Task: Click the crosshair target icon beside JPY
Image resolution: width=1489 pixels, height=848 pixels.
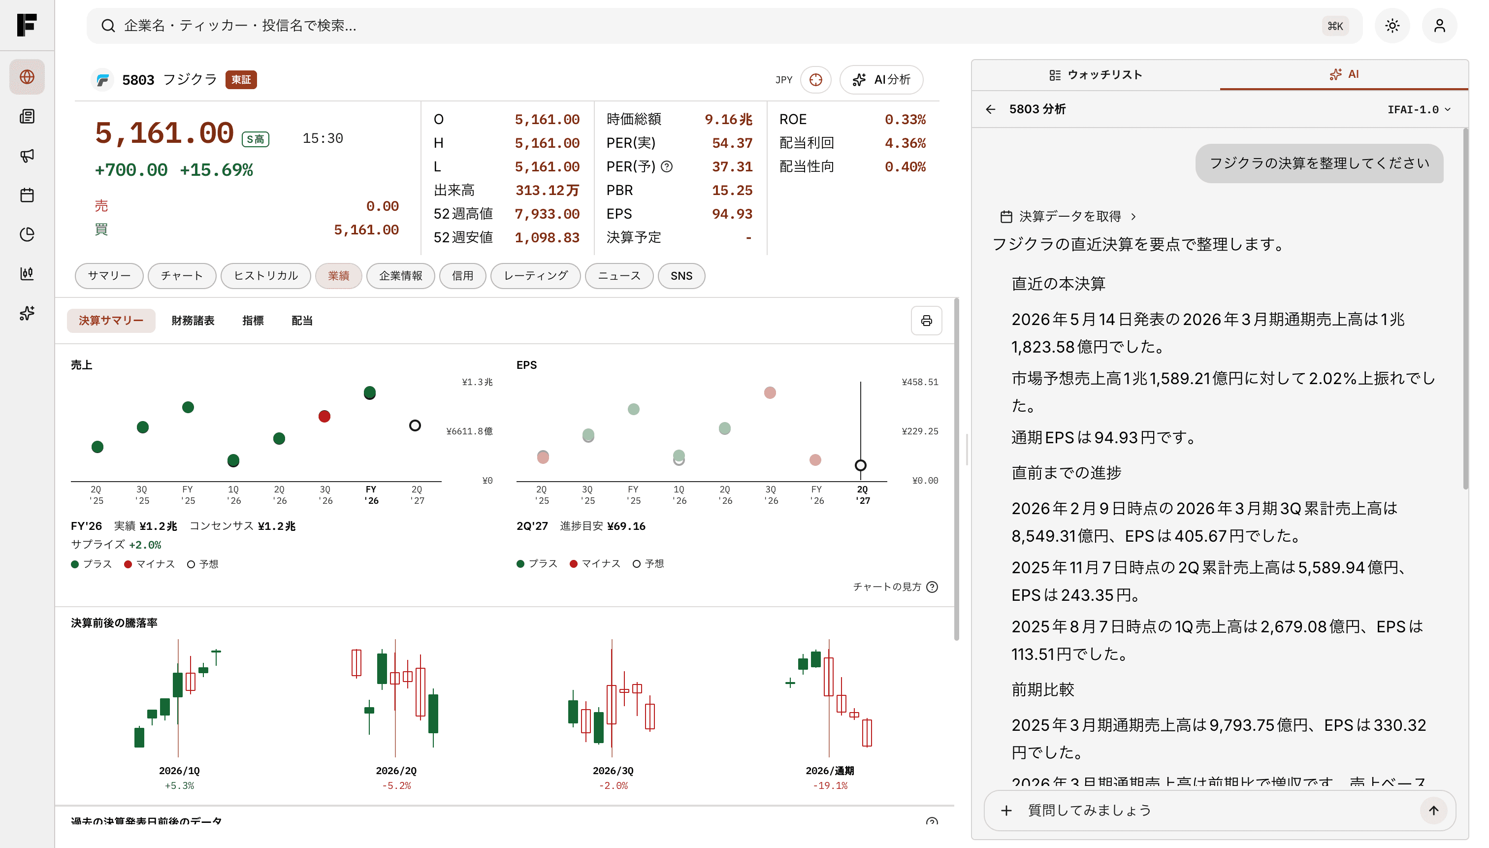Action: coord(815,80)
